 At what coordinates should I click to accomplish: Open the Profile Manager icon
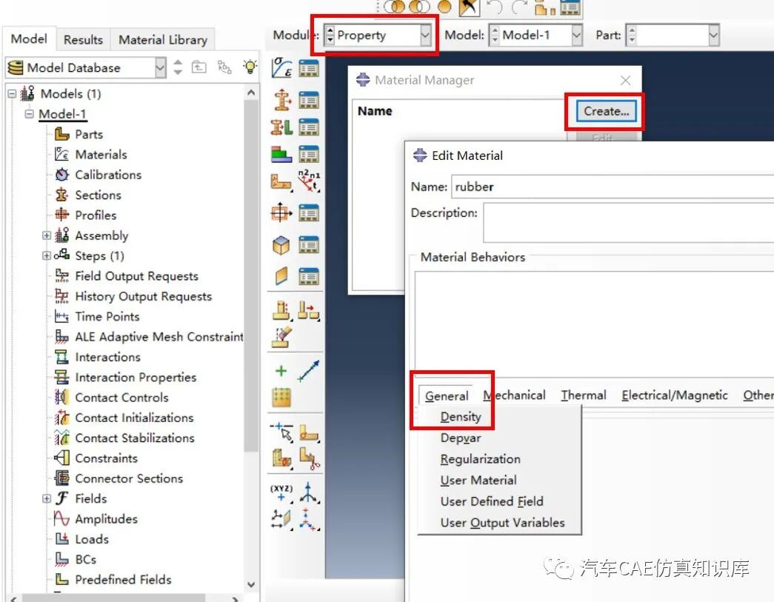(309, 213)
